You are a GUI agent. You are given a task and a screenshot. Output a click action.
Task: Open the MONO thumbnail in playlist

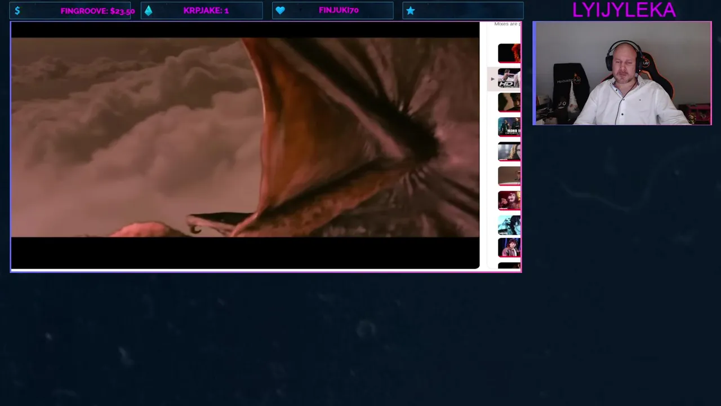click(509, 127)
